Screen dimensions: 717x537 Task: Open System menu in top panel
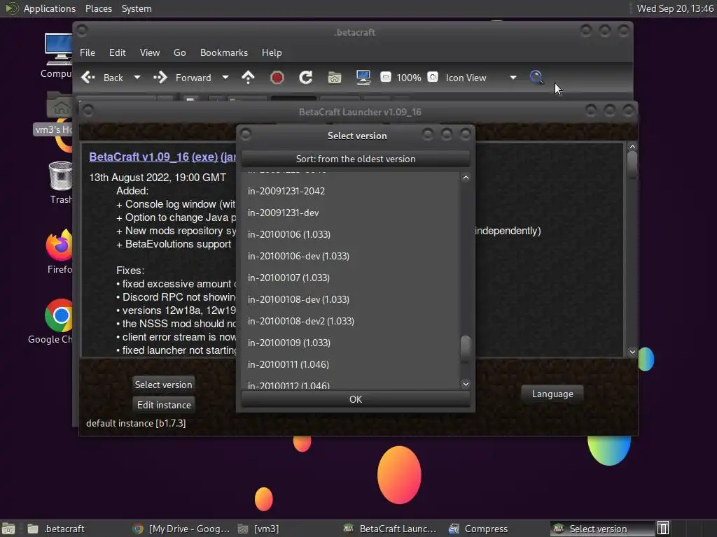click(x=137, y=8)
